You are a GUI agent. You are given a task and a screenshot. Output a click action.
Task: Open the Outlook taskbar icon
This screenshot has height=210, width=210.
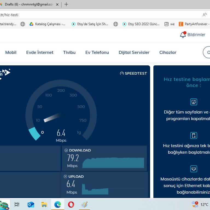[31, 205]
